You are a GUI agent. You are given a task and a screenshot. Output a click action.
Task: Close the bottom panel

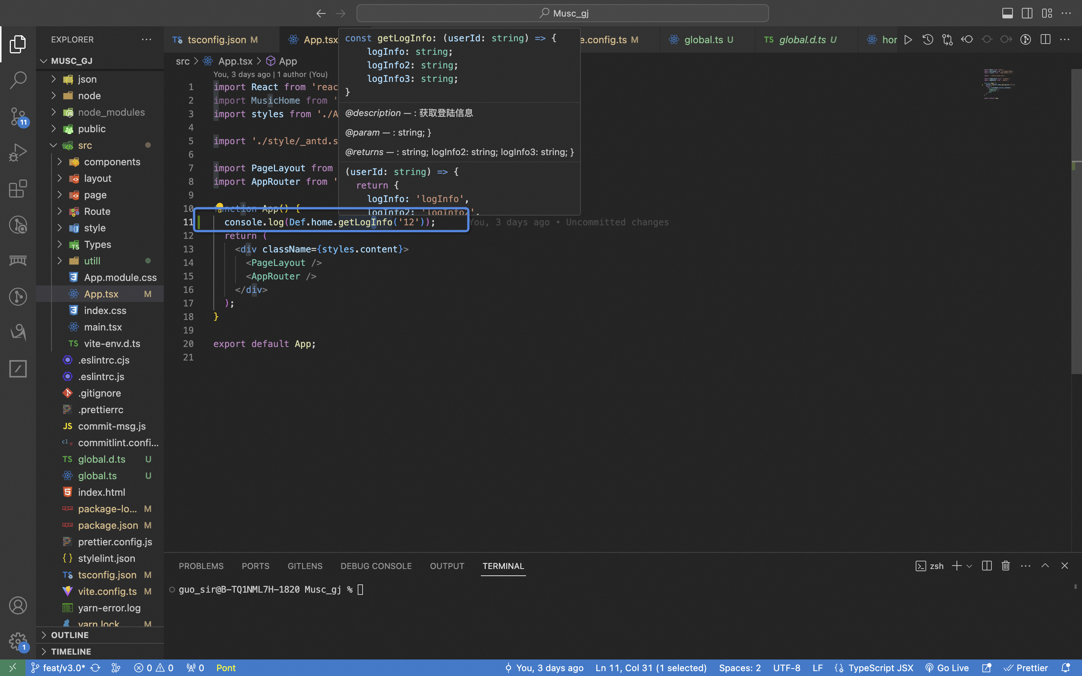1065,566
